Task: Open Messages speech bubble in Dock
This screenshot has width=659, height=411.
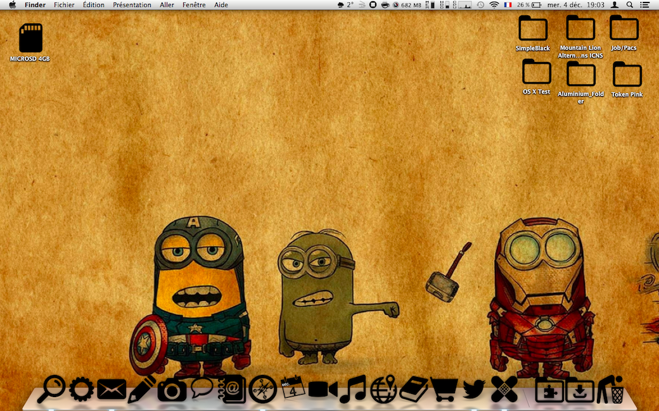Action: [202, 388]
